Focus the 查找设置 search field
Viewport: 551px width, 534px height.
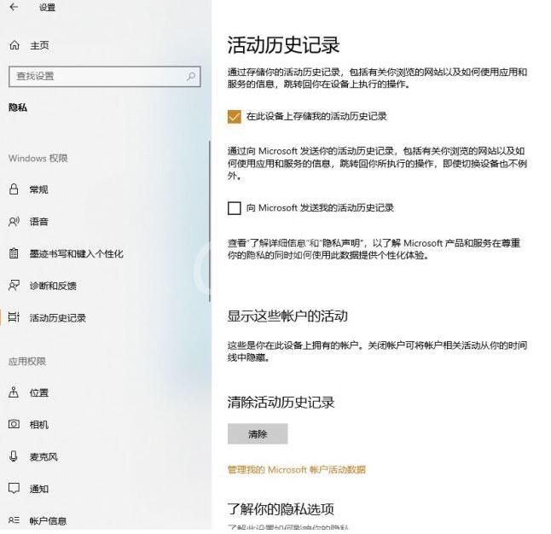[105, 76]
